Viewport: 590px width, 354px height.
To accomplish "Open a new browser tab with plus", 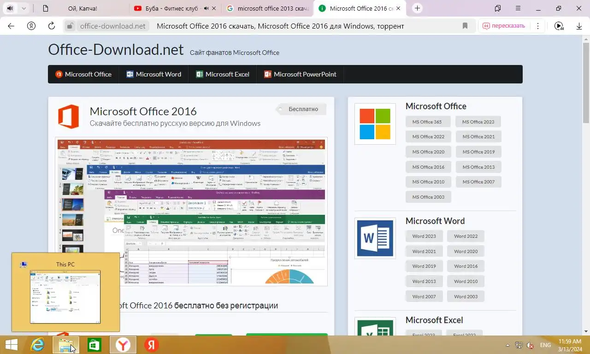I will (417, 8).
